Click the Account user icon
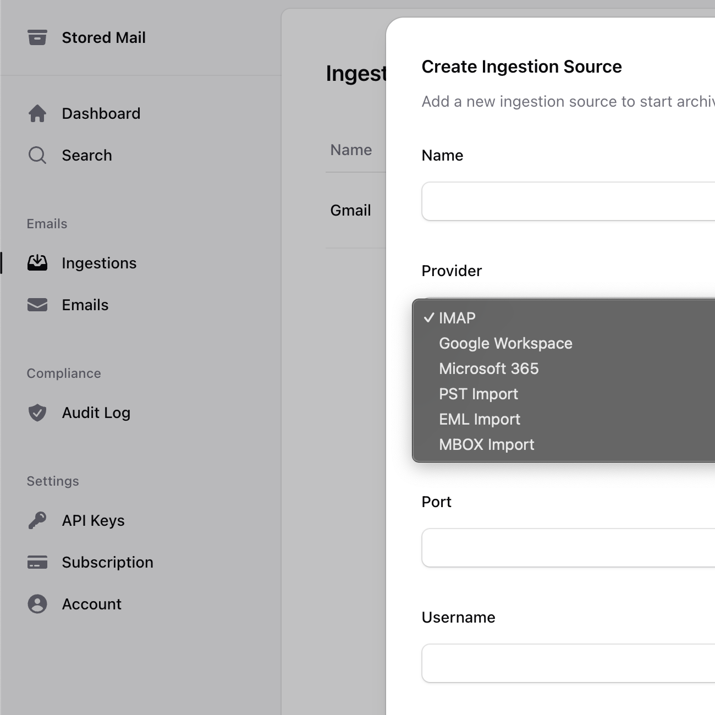Viewport: 715px width, 715px height. [37, 604]
